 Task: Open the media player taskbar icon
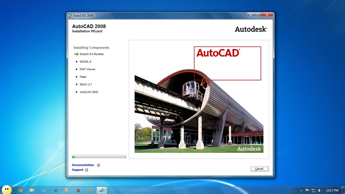coord(67,190)
